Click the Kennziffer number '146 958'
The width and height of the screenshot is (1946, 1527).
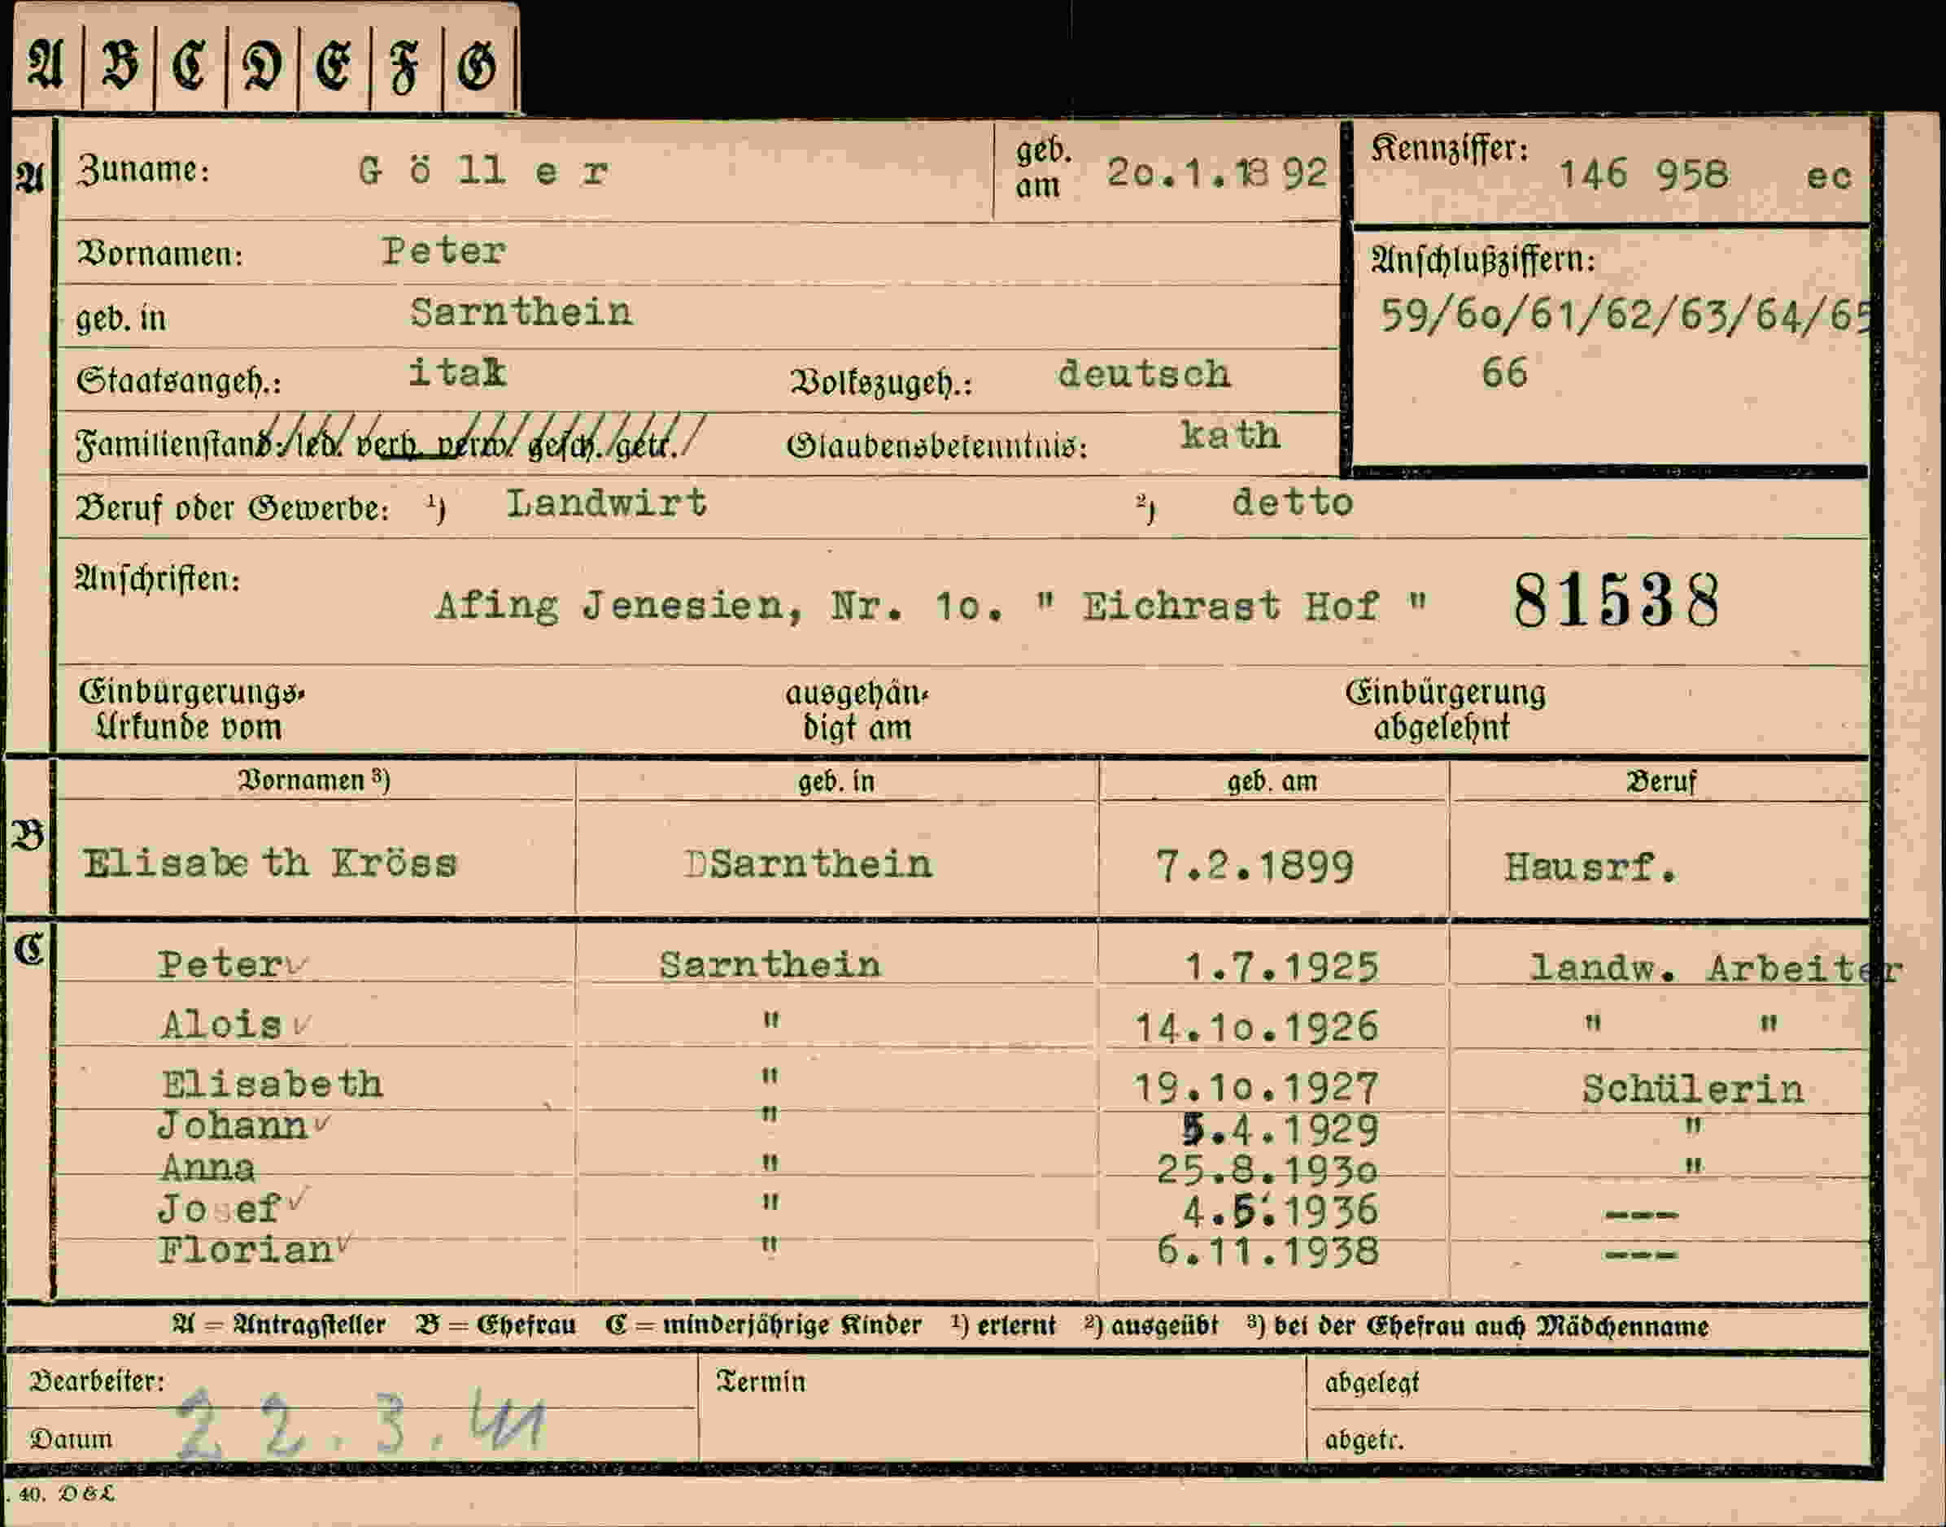click(1643, 174)
